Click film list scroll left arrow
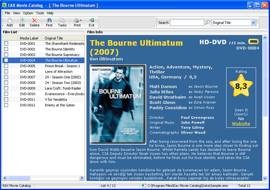270x190 pixels. click(5, 178)
